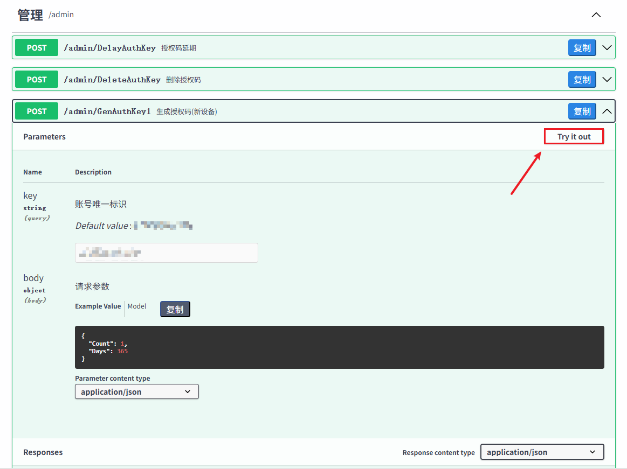Expand the DeleteAuthKey endpoint chevron
Screen dimensions: 627x469
click(x=607, y=80)
